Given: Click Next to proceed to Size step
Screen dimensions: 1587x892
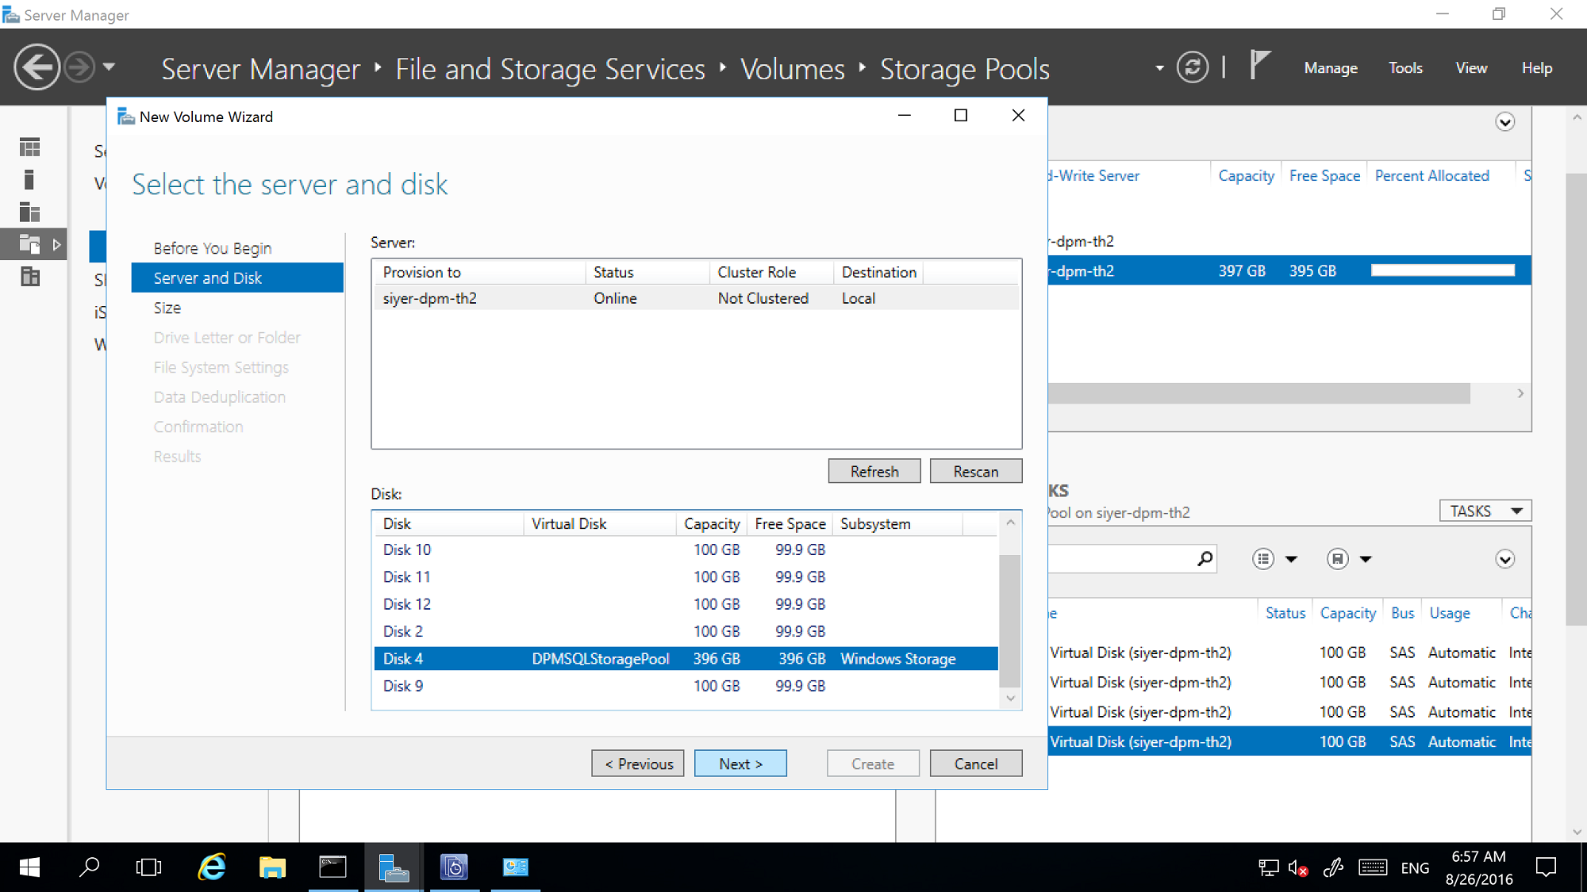Looking at the screenshot, I should pyautogui.click(x=740, y=763).
